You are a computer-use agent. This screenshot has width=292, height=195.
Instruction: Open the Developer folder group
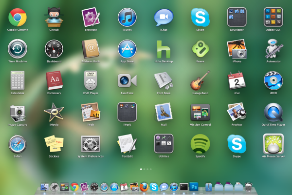coord(237,17)
